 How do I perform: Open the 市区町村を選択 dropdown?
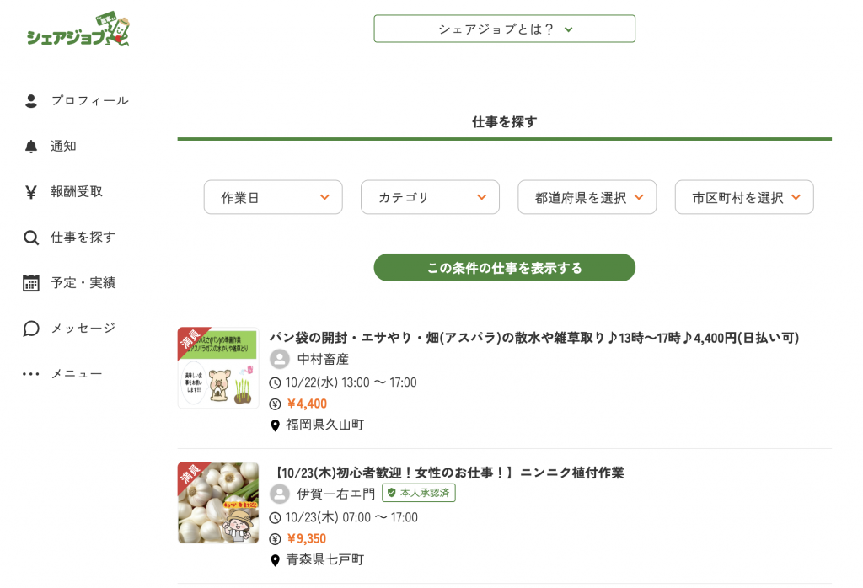744,197
